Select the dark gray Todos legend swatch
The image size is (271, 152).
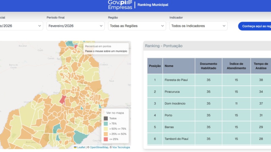coord(106,119)
